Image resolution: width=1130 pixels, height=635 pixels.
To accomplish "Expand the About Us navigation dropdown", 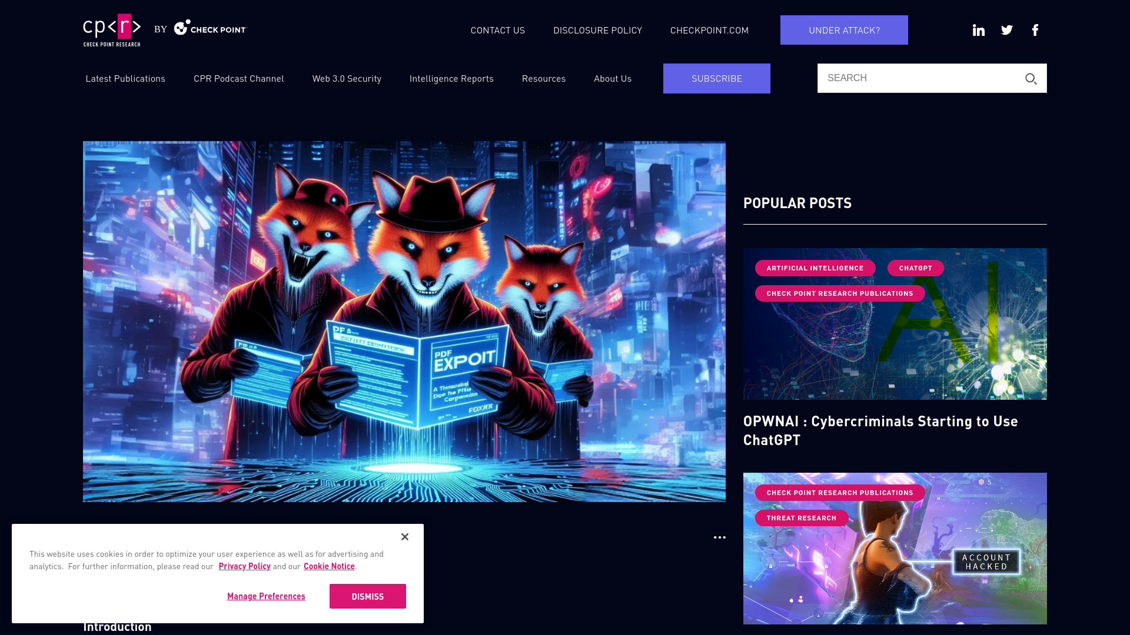I will 612,78.
